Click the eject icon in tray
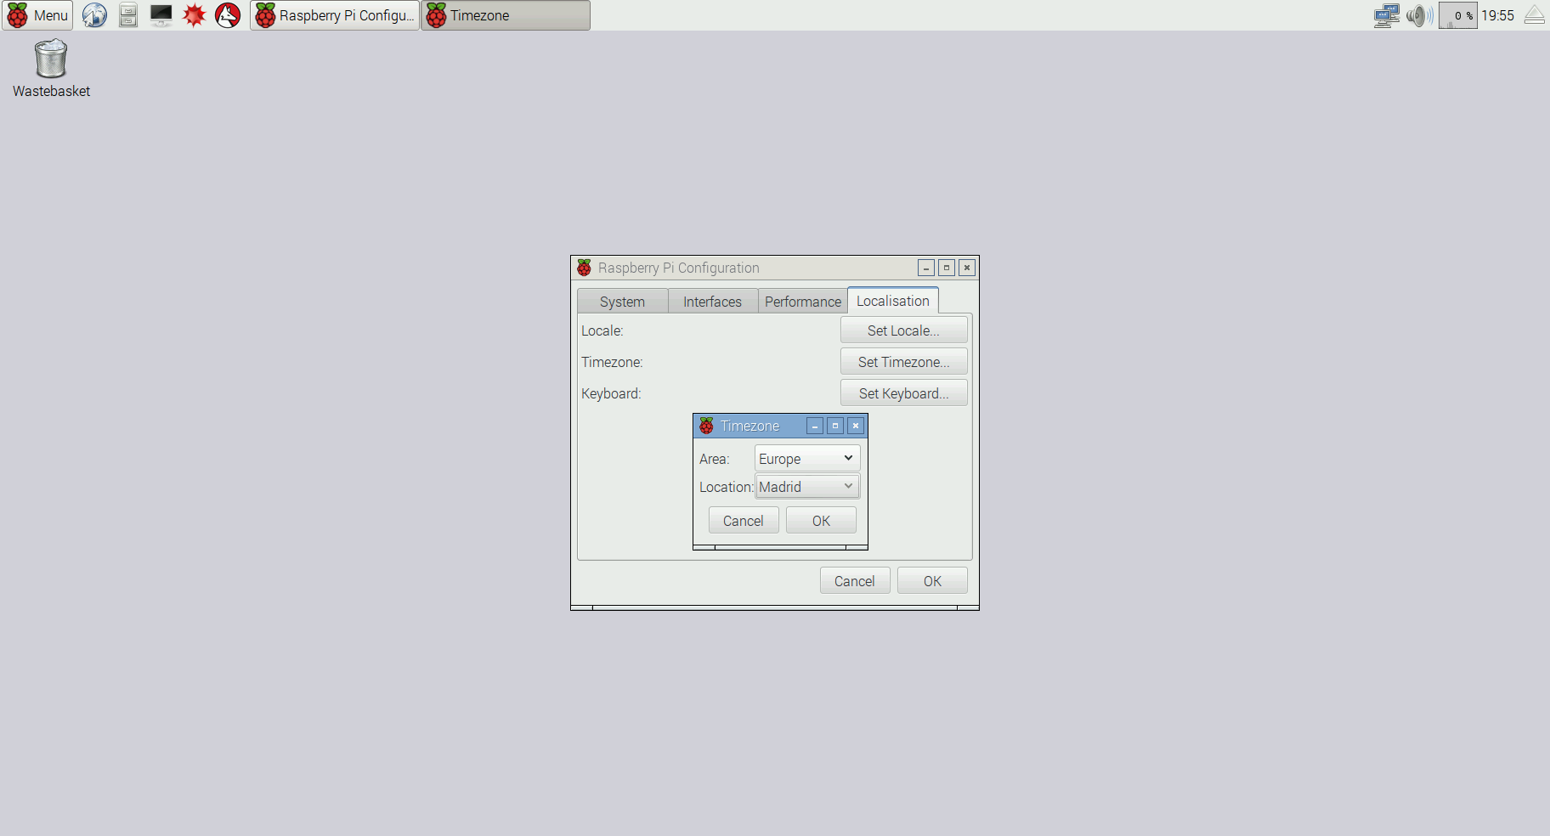The height and width of the screenshot is (836, 1550). [1535, 15]
